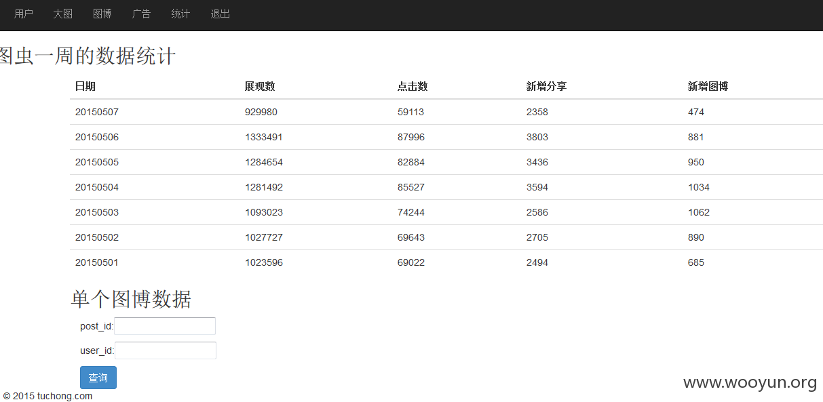The image size is (823, 402).
Task: Select impressions value 1027727
Action: pos(264,237)
